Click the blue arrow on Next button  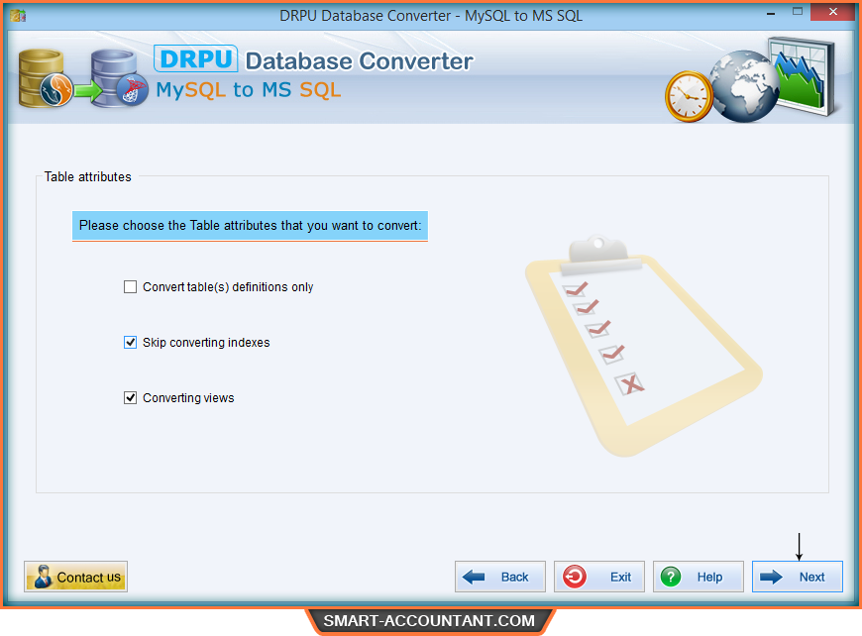point(771,578)
